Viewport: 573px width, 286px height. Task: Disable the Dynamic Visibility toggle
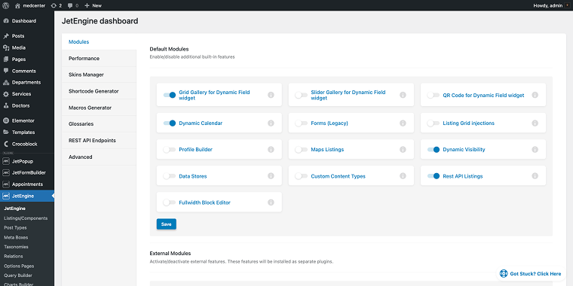[x=434, y=150]
